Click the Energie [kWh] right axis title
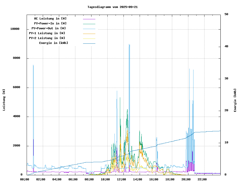The height and width of the screenshot is (185, 246). pos(235,100)
